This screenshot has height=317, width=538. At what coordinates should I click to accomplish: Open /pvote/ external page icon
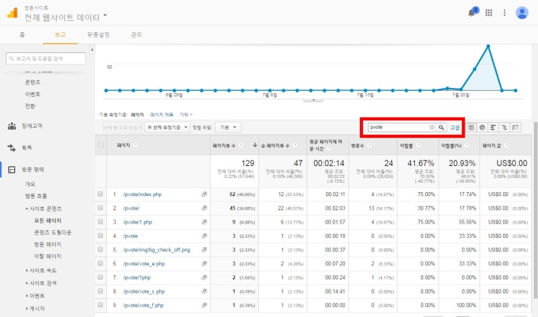click(x=204, y=208)
